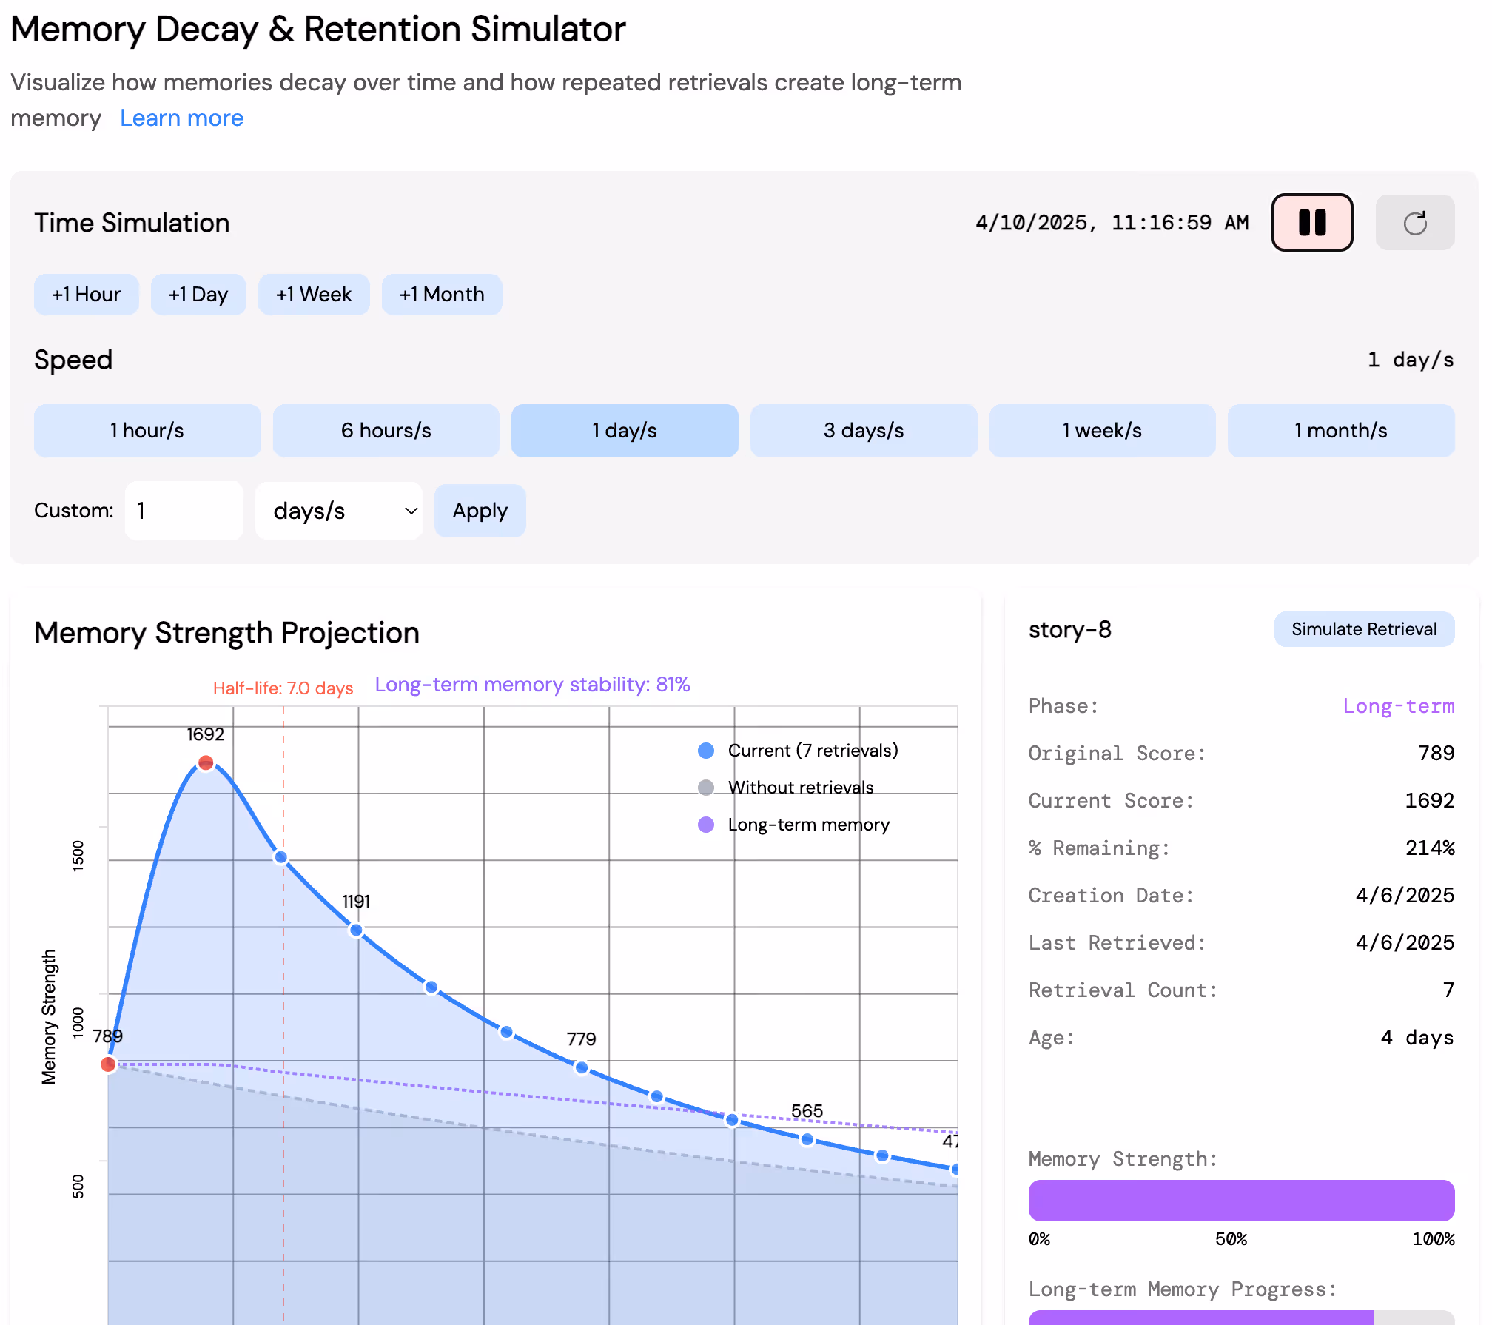1492x1325 pixels.
Task: Pause the time simulation
Action: (x=1311, y=222)
